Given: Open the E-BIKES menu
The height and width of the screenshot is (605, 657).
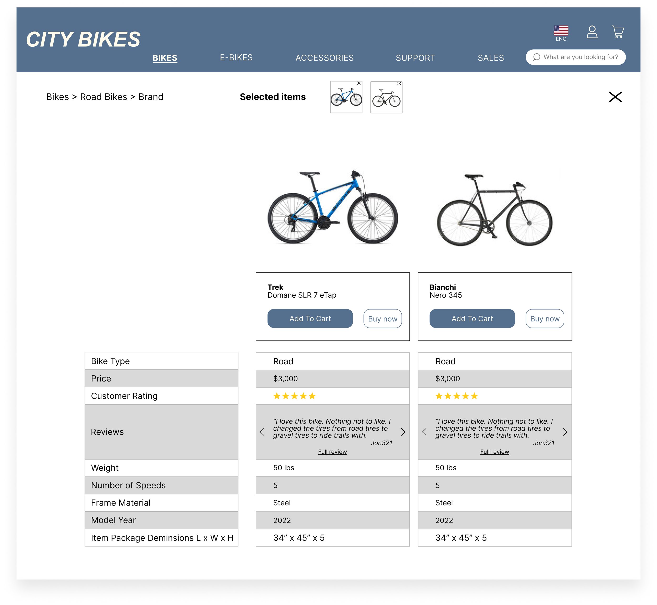Looking at the screenshot, I should pyautogui.click(x=236, y=58).
